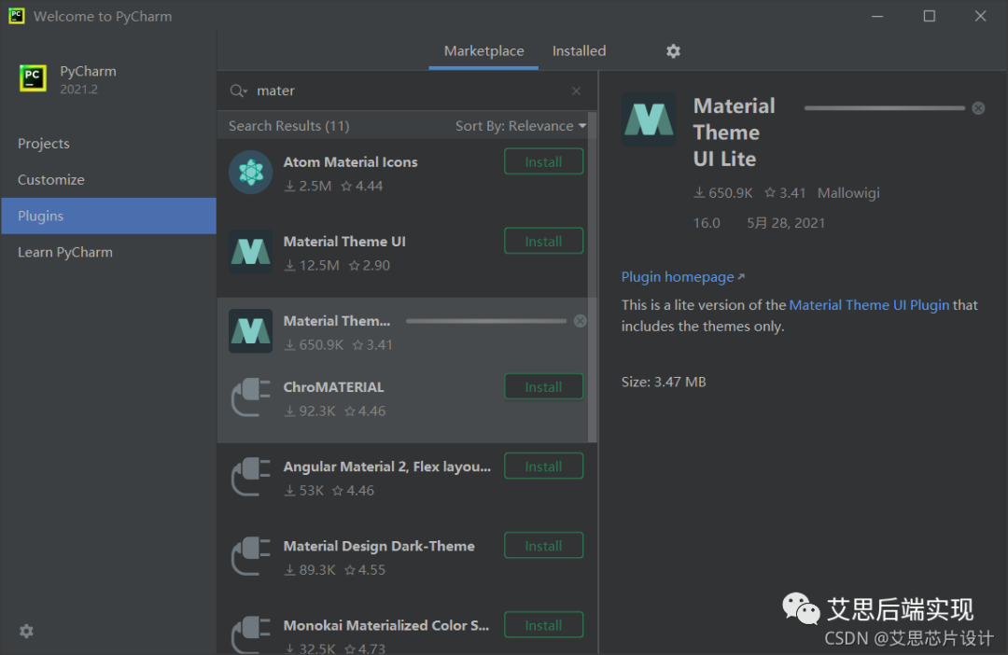Cancel installation in plugin details panel
The height and width of the screenshot is (655, 1008).
pyautogui.click(x=977, y=108)
